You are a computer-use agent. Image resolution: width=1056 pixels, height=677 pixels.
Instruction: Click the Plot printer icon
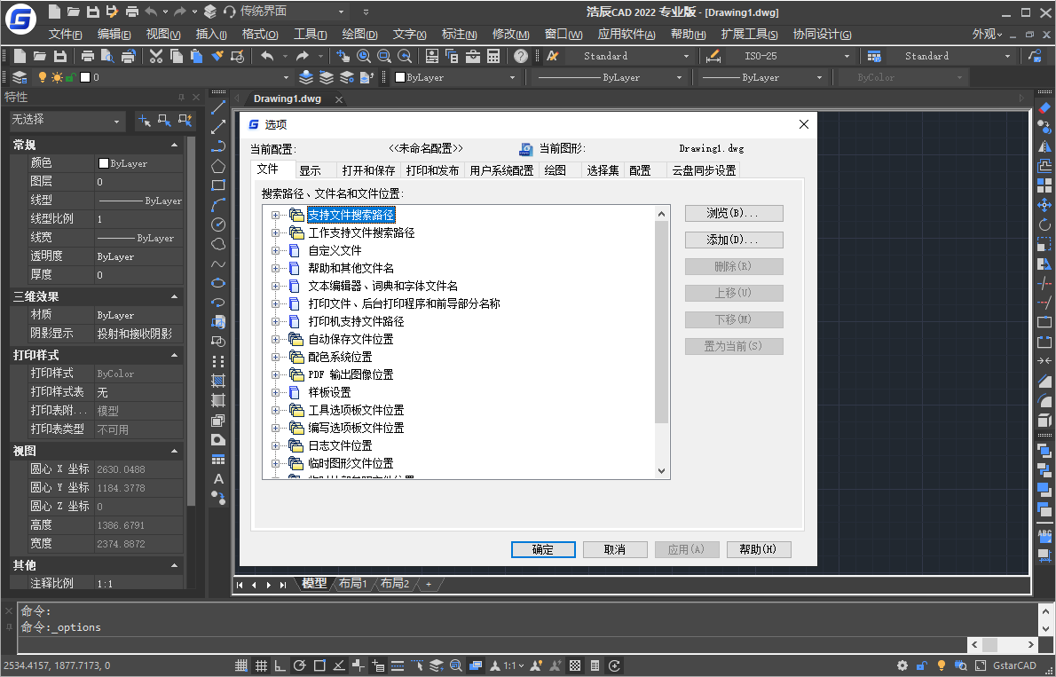(x=88, y=56)
